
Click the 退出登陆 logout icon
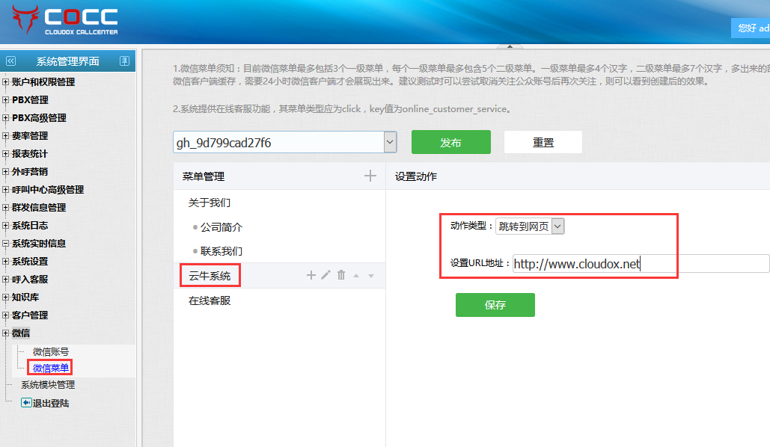(x=26, y=403)
